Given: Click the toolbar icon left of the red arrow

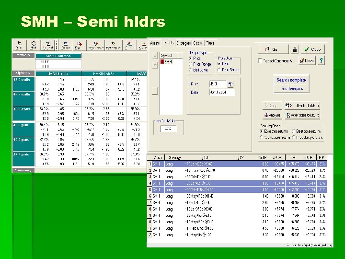Looking at the screenshot, I should coord(65,45).
